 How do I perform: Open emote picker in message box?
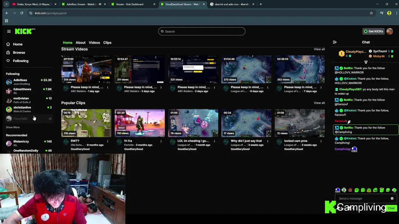coord(392,198)
